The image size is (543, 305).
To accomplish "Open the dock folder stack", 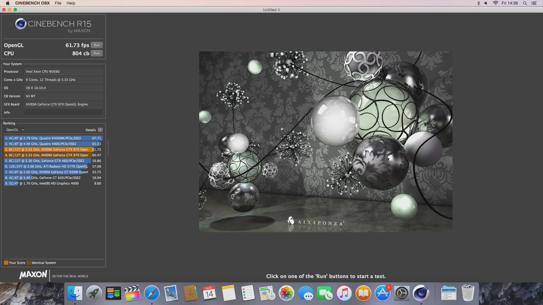I will tap(449, 293).
